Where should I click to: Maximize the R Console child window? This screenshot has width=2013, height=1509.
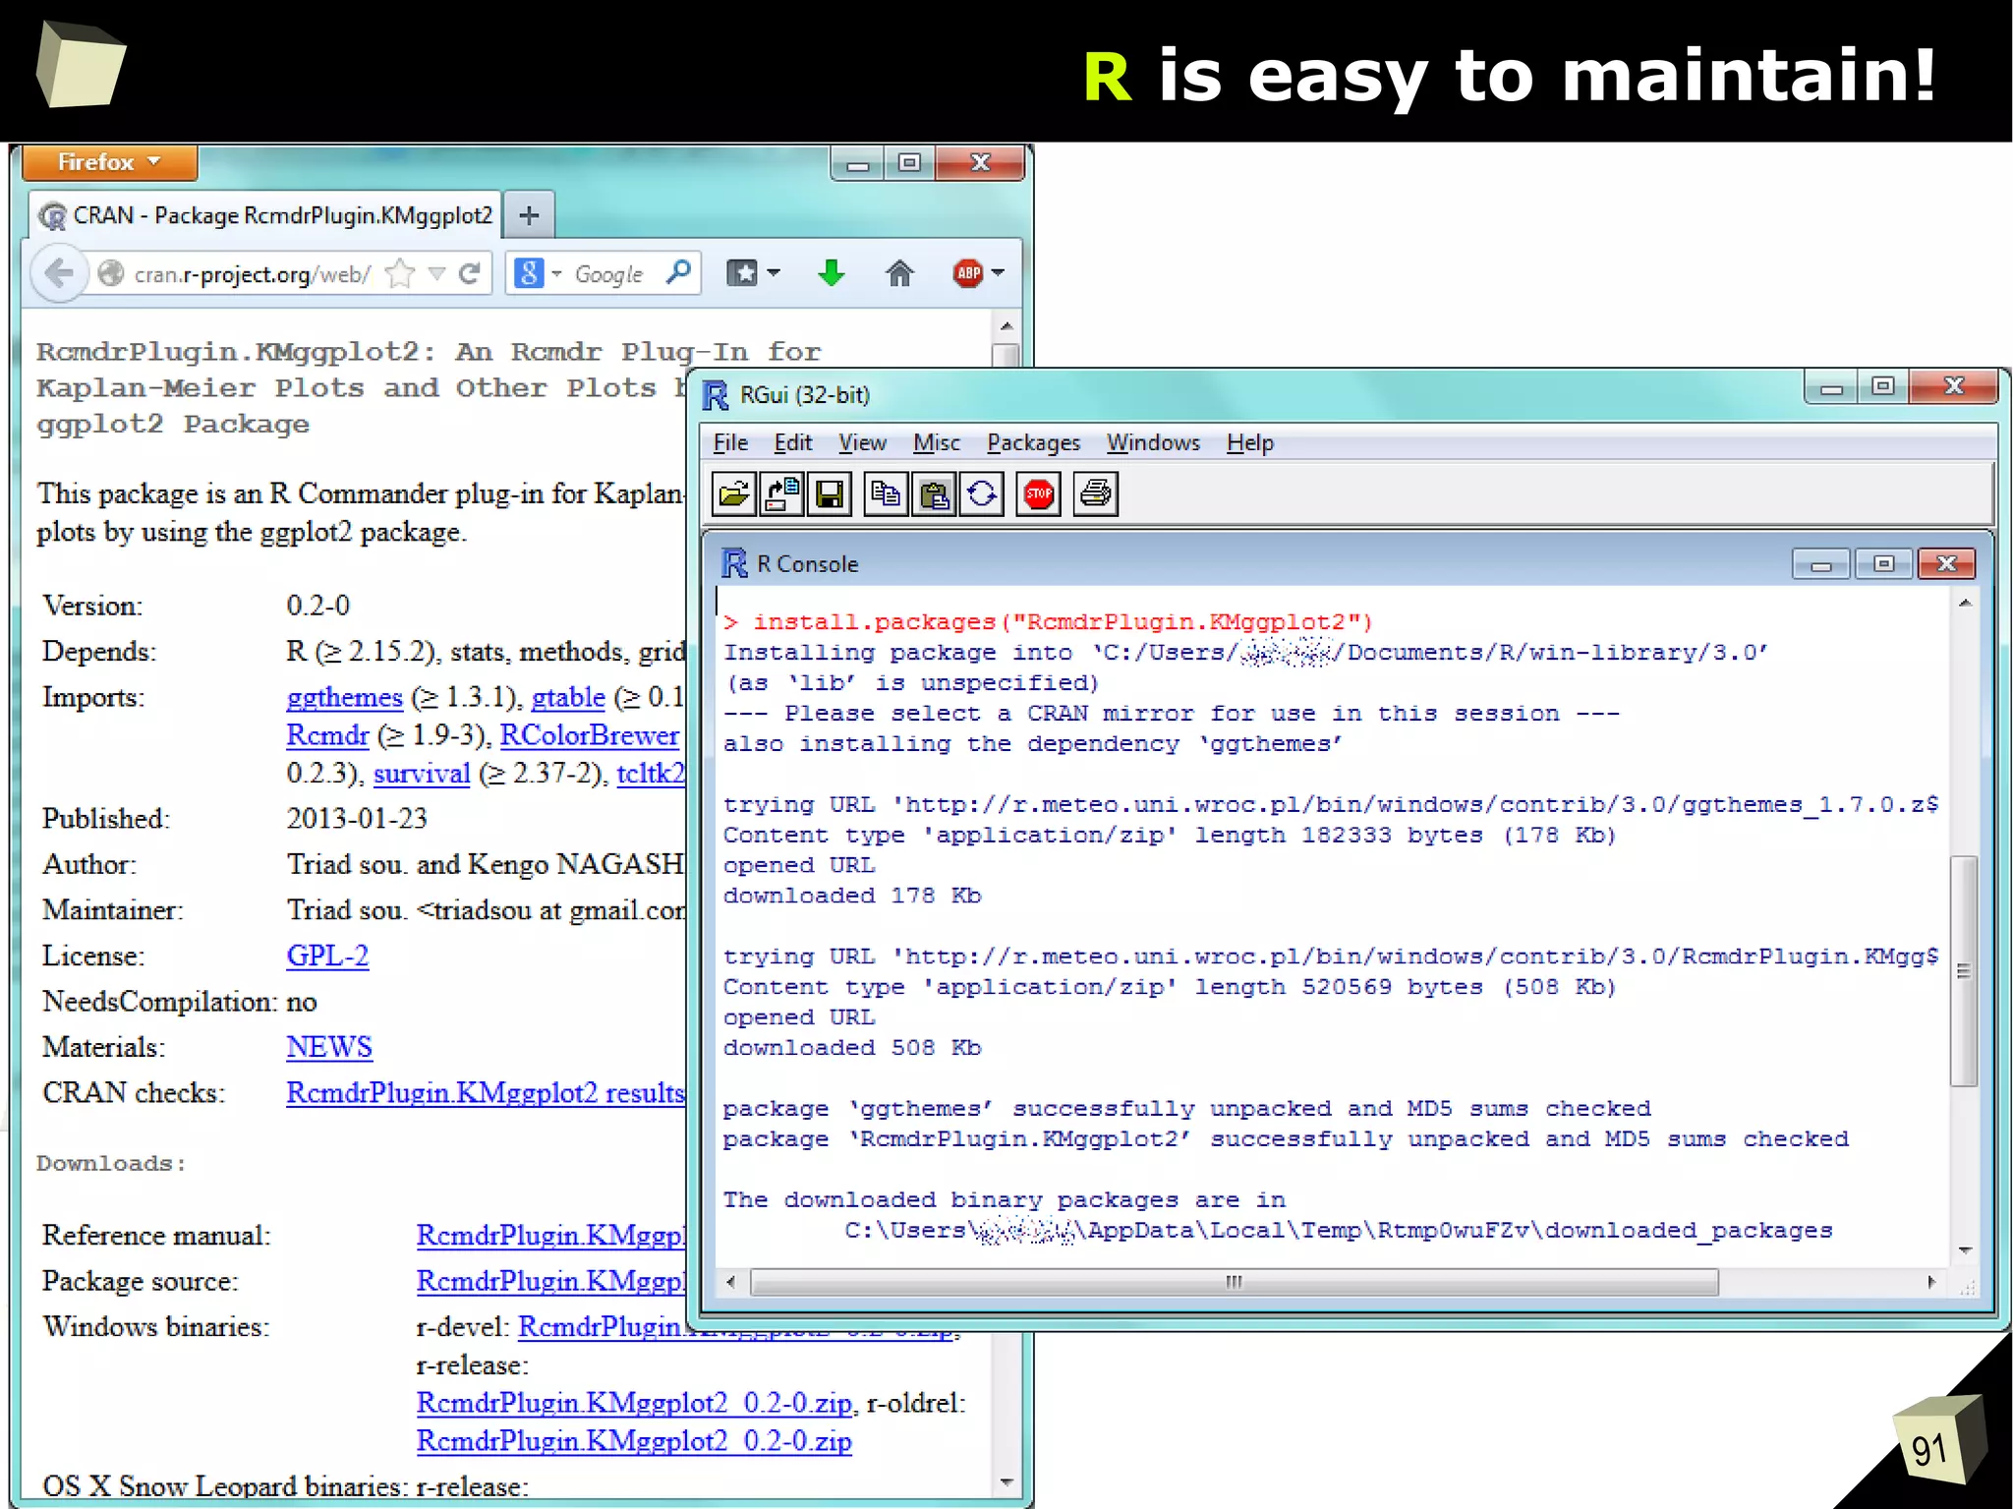pyautogui.click(x=1884, y=563)
